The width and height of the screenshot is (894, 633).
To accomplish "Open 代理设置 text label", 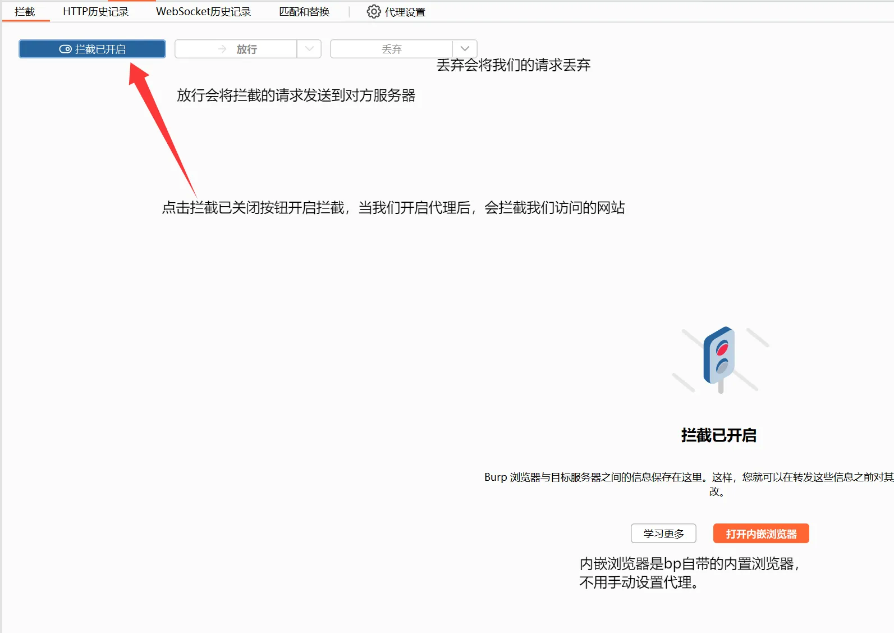I will point(405,12).
